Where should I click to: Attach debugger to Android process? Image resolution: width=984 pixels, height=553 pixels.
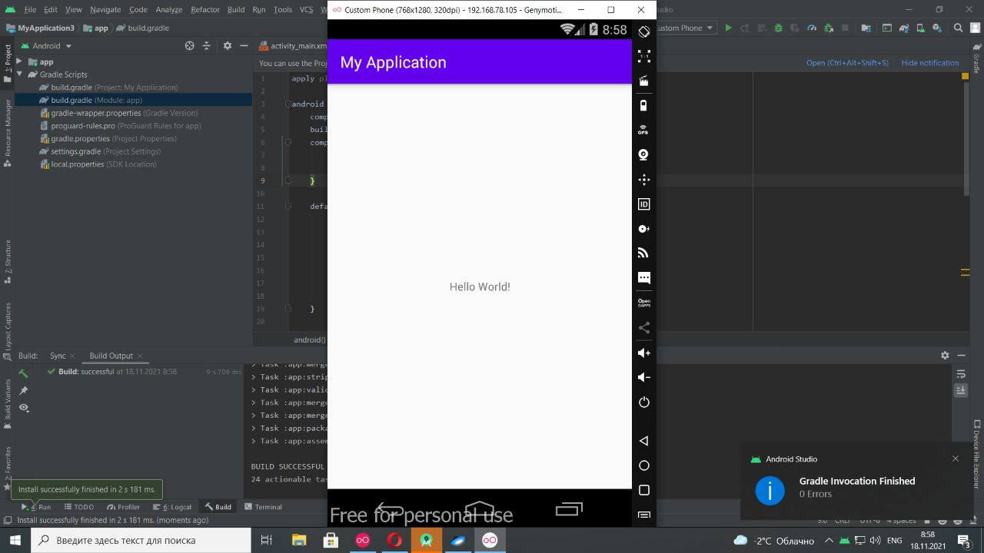coord(829,28)
